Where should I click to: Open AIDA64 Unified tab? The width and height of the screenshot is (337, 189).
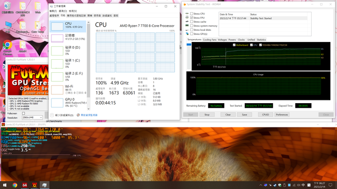pyautogui.click(x=251, y=40)
